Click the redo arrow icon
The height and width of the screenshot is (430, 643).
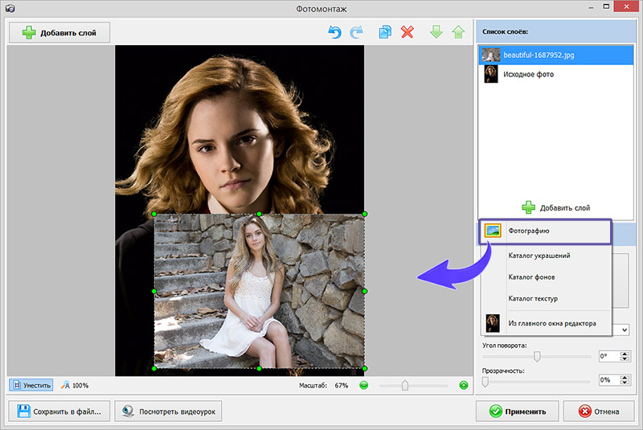pyautogui.click(x=356, y=32)
